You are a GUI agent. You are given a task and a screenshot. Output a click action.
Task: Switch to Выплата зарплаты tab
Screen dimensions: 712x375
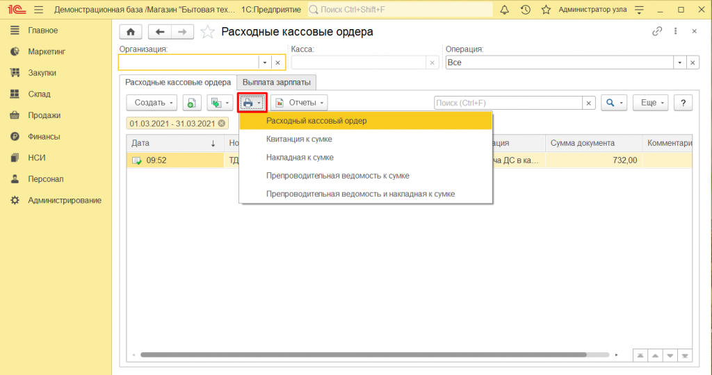point(277,83)
